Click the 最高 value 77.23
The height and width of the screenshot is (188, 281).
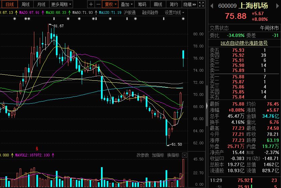click(x=238, y=128)
